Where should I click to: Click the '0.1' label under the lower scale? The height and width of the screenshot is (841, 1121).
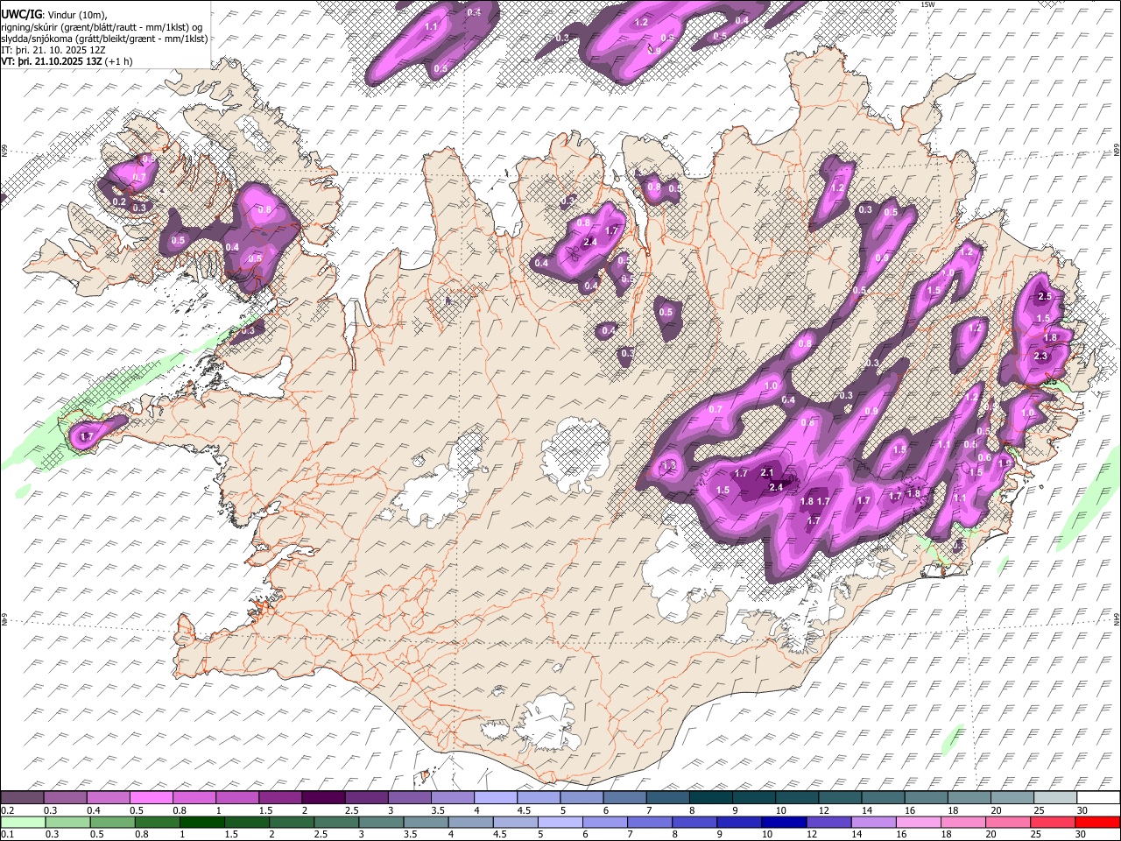pos(7,835)
